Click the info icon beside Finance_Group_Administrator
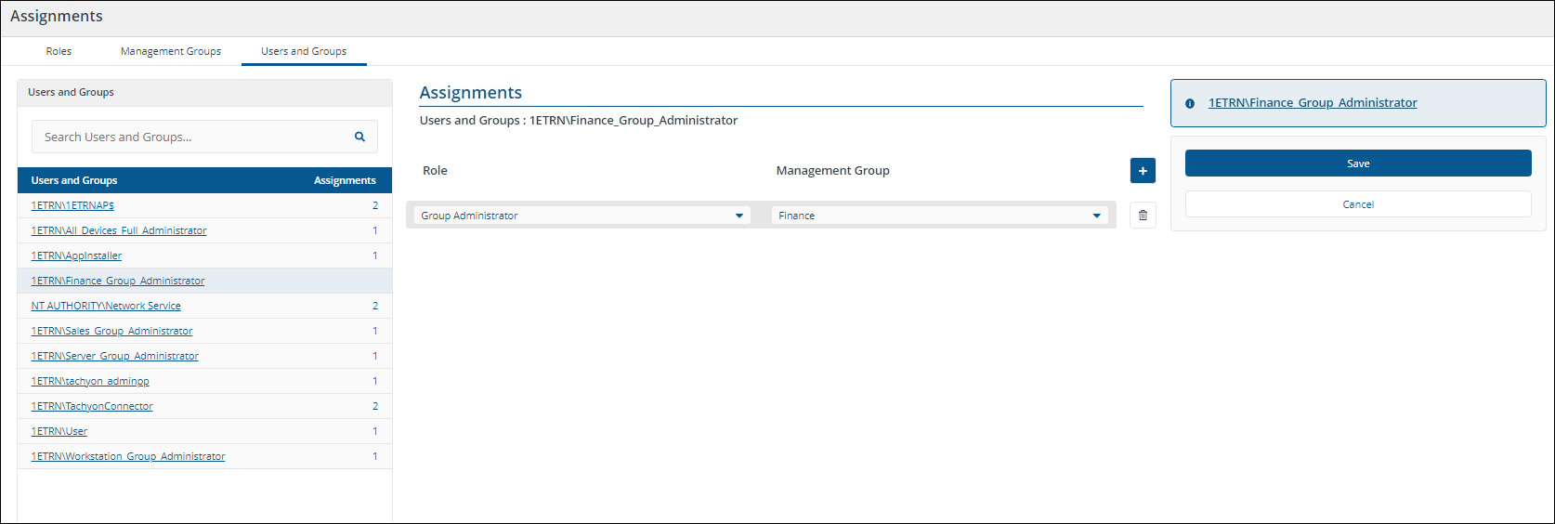Image resolution: width=1555 pixels, height=524 pixels. coord(1190,103)
